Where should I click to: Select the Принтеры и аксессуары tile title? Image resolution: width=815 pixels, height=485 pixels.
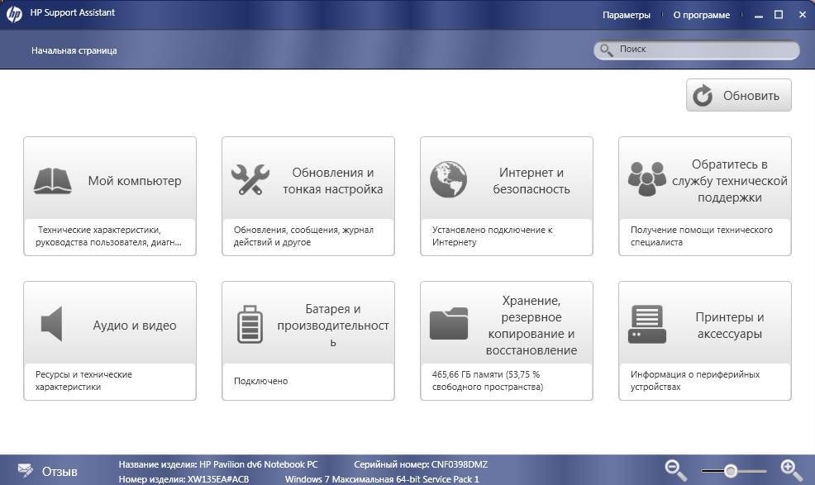[x=729, y=326]
